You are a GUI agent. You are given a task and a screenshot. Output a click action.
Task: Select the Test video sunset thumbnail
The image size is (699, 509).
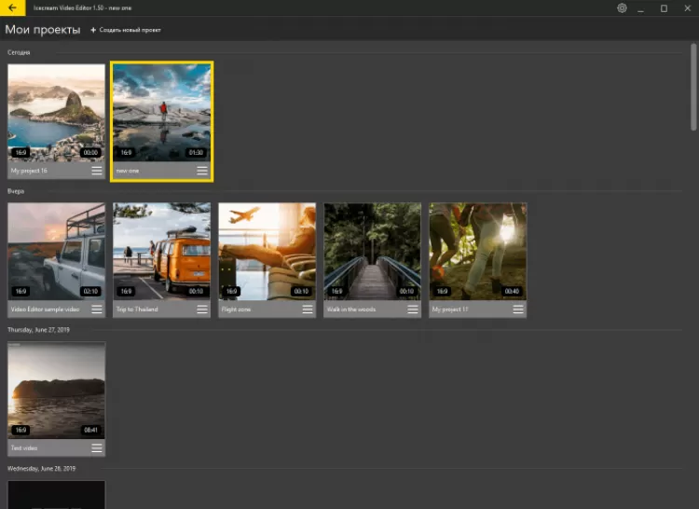(56, 389)
